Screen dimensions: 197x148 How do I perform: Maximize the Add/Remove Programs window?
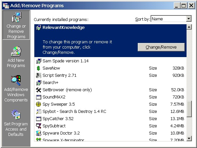pyautogui.click(x=184, y=6)
